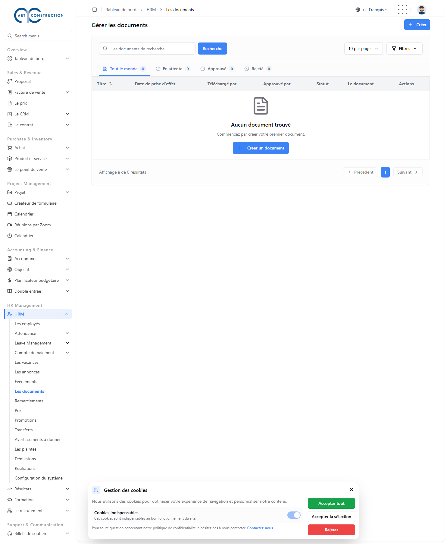Click the Créateur de formulaire icon
Image resolution: width=447 pixels, height=544 pixels.
pos(10,203)
